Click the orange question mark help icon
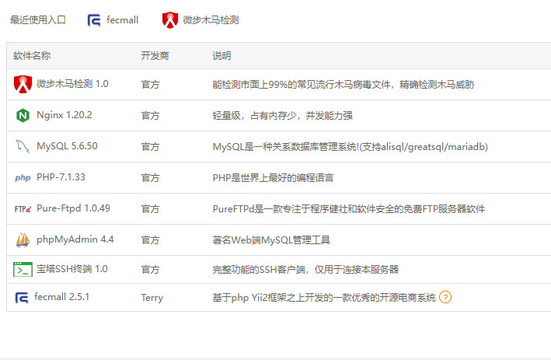Viewport: 551px width, 360px height. [x=445, y=298]
